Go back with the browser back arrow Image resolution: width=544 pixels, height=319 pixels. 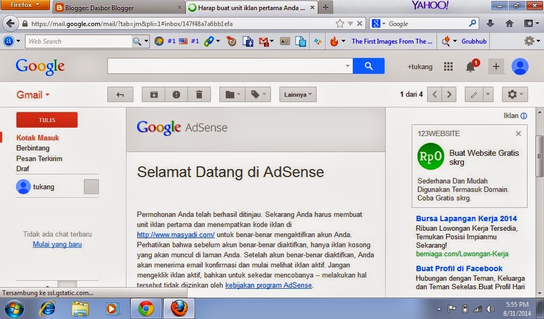point(11,23)
